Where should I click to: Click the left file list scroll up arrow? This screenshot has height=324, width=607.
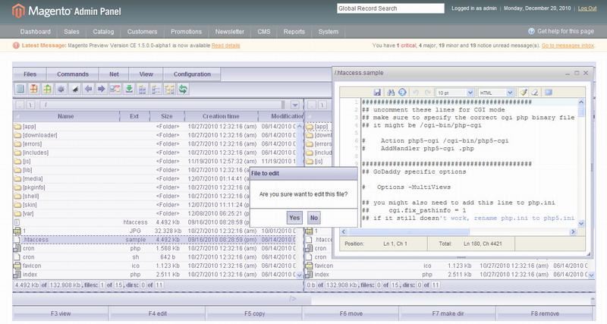pyautogui.click(x=299, y=127)
